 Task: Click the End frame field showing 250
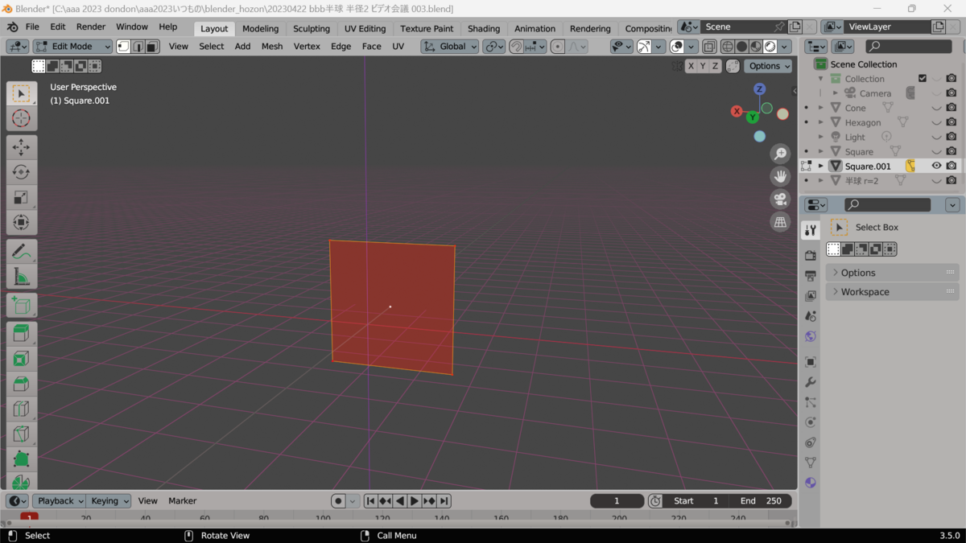(762, 500)
